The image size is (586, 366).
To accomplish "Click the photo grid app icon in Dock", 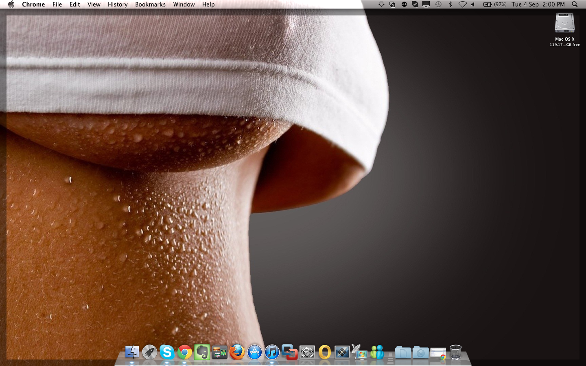I will 219,352.
